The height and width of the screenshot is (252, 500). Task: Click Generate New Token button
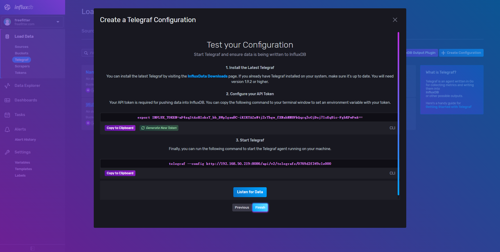[159, 128]
